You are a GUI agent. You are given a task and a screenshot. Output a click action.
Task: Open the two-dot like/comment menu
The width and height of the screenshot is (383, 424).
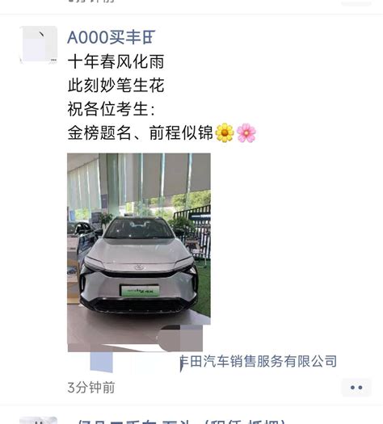pyautogui.click(x=356, y=388)
